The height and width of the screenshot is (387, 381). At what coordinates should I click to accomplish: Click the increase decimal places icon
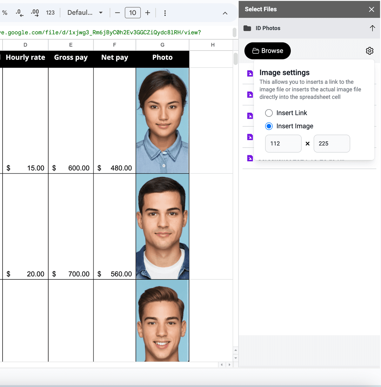[35, 13]
